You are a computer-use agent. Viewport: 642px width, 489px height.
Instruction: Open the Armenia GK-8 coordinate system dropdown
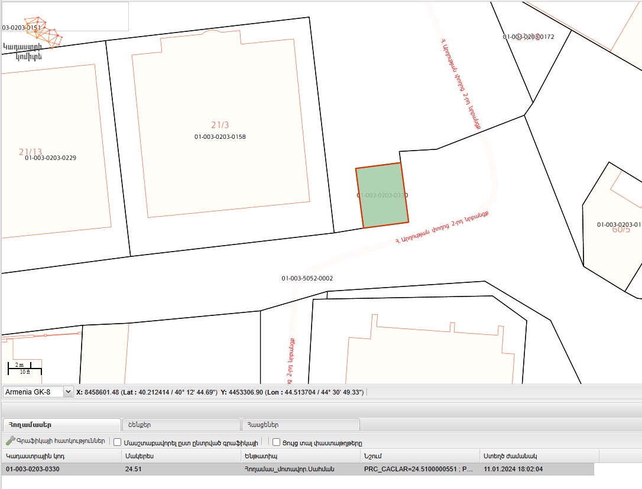tap(67, 392)
